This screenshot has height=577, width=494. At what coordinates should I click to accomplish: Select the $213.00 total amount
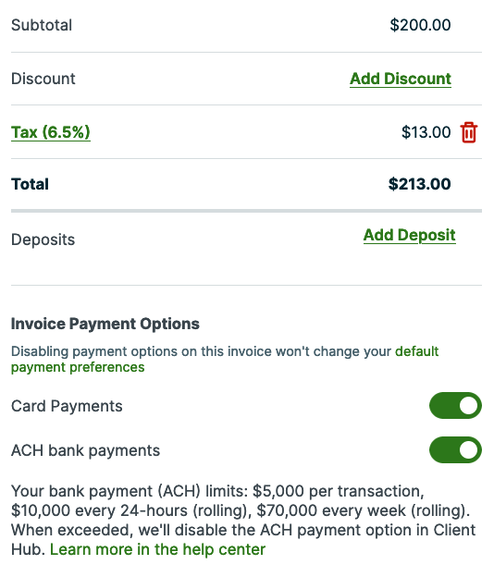click(x=420, y=184)
